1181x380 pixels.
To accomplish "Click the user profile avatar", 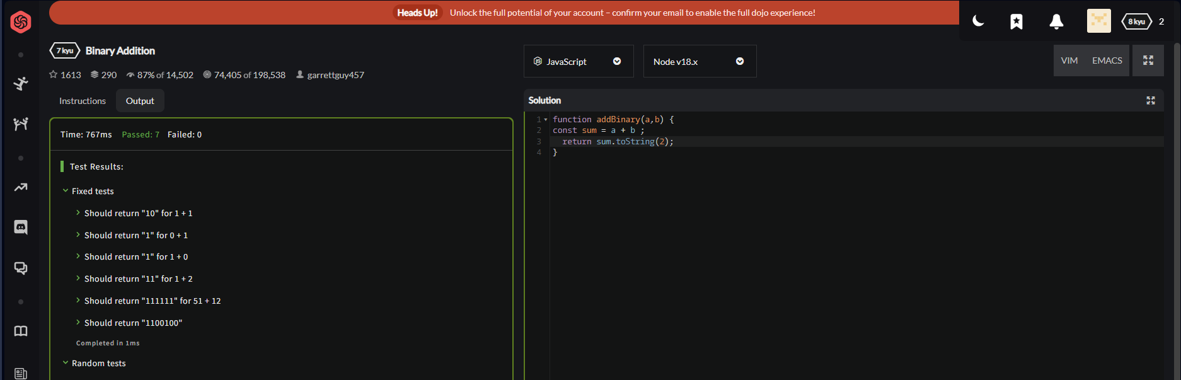I will 1098,21.
